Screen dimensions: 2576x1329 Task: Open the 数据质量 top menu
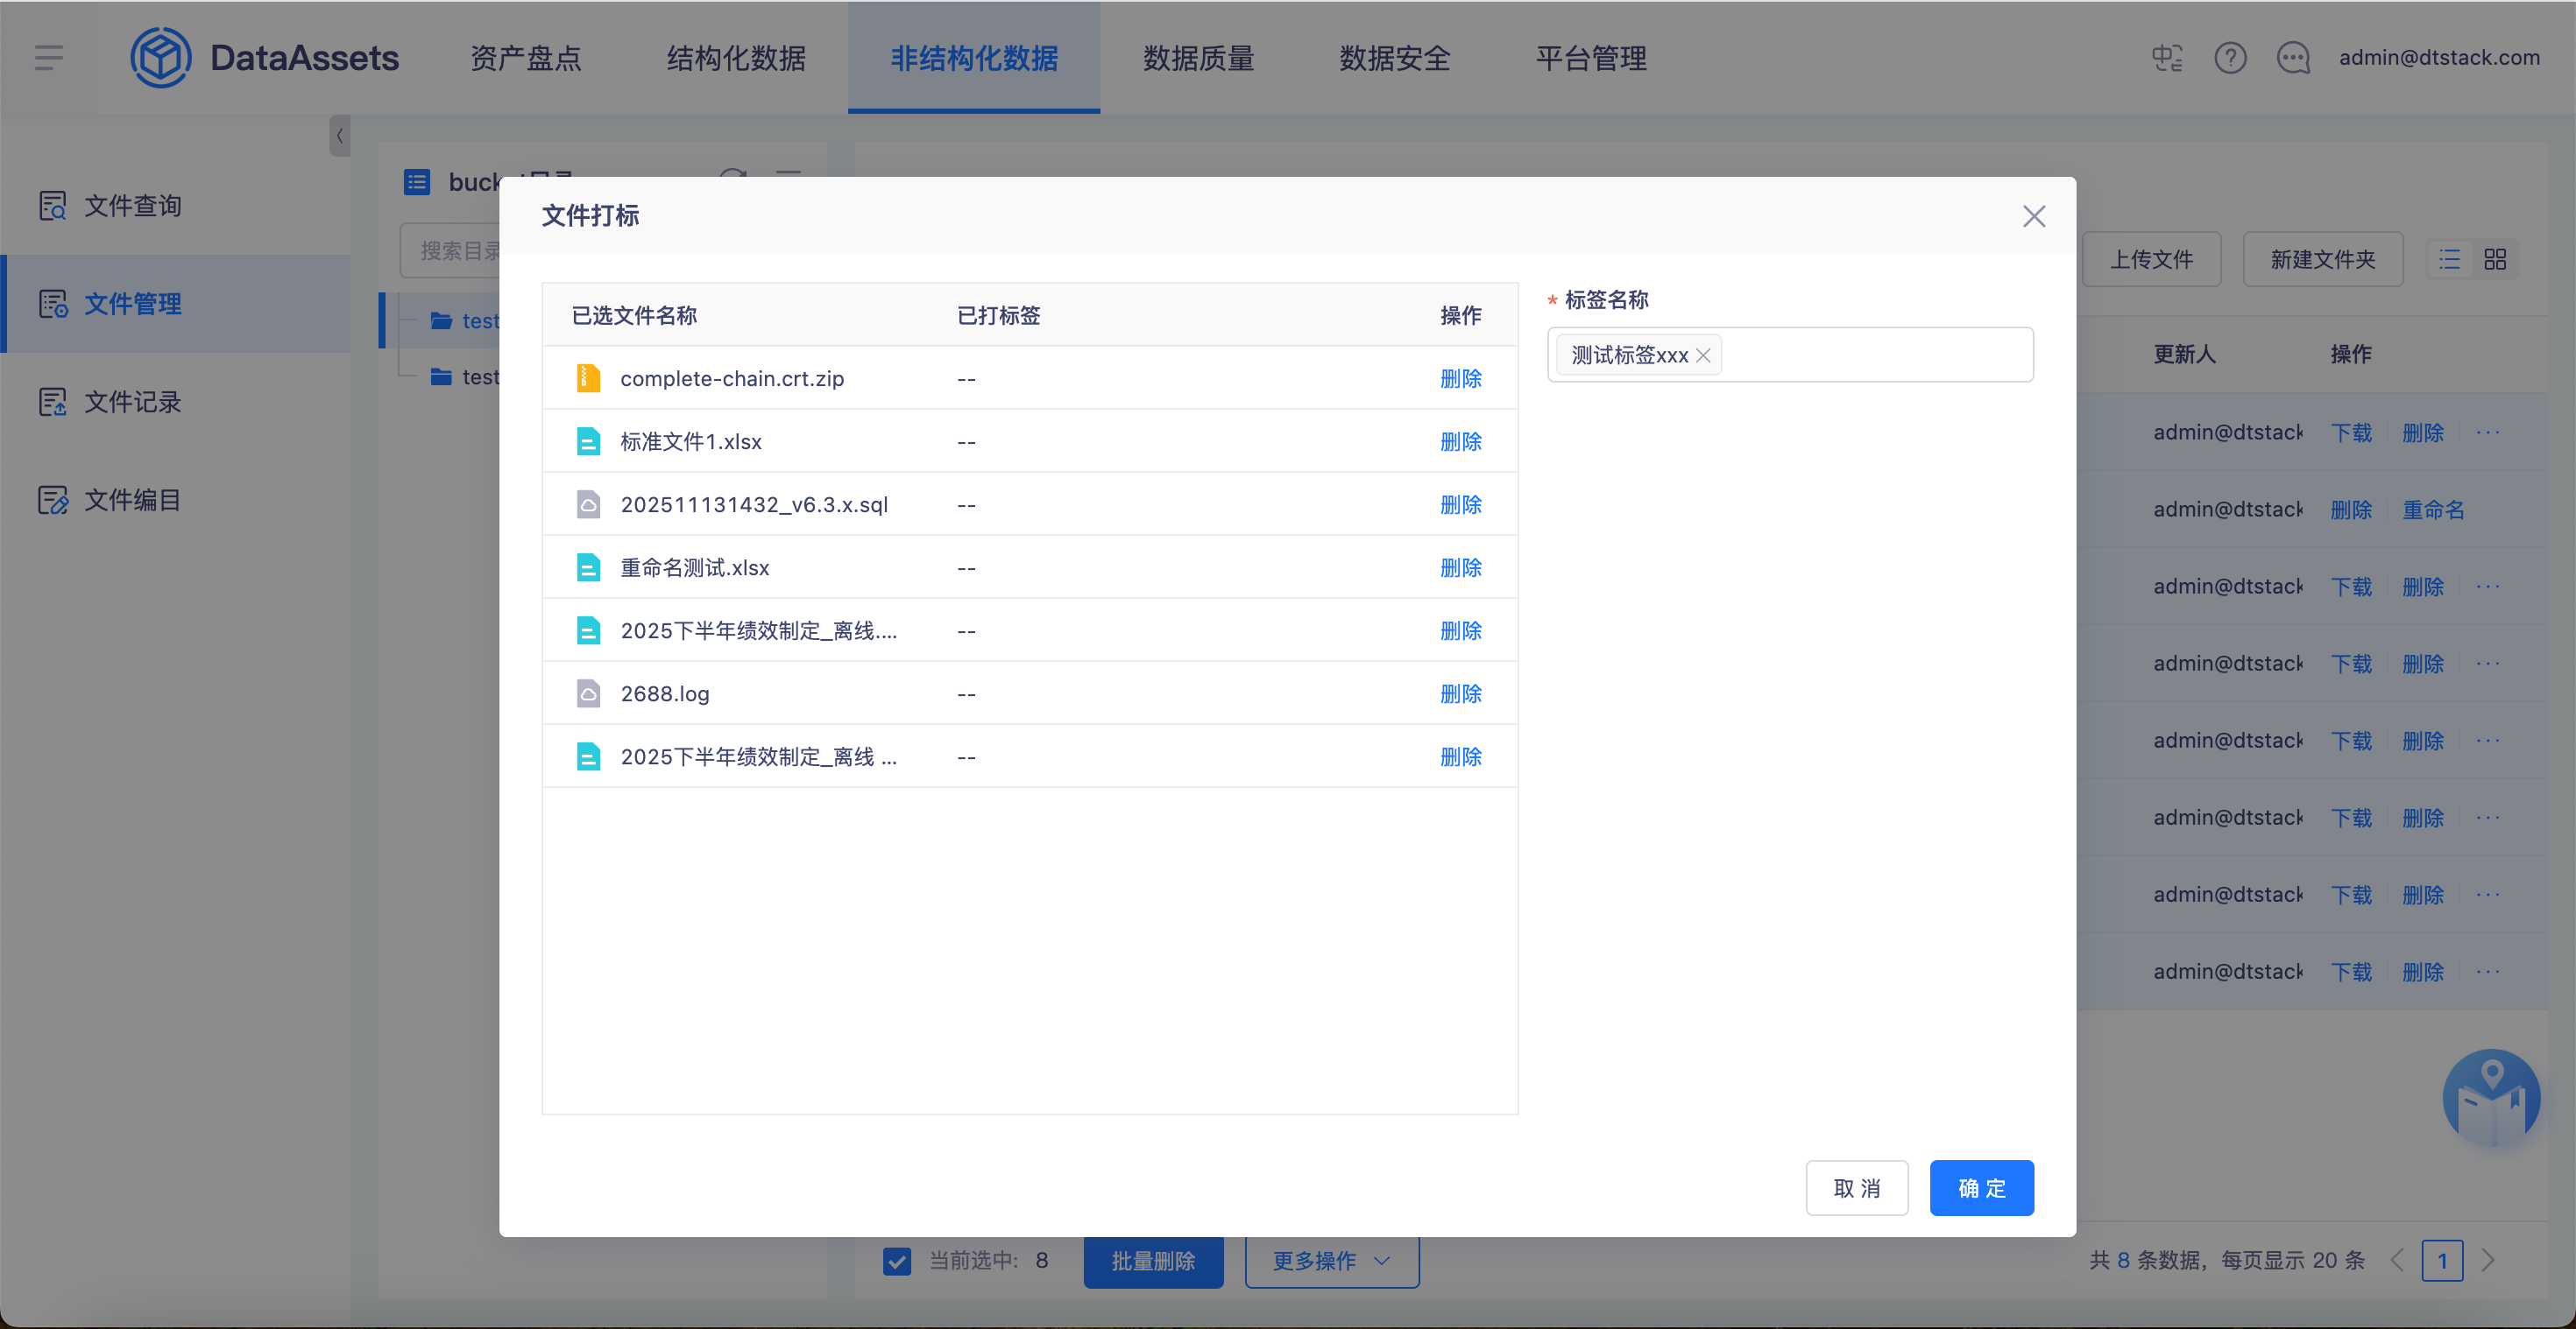[1198, 58]
